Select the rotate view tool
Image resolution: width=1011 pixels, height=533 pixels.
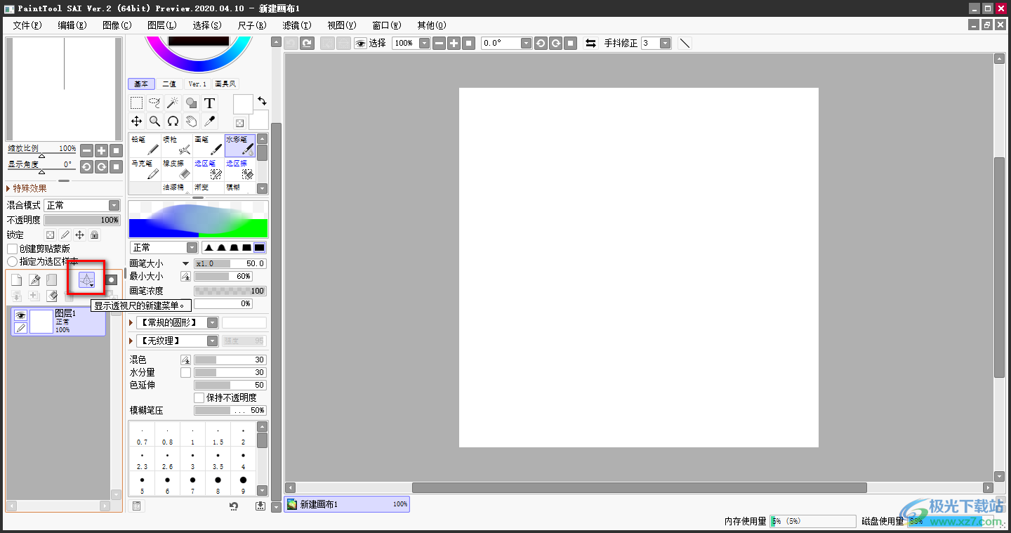pyautogui.click(x=173, y=121)
